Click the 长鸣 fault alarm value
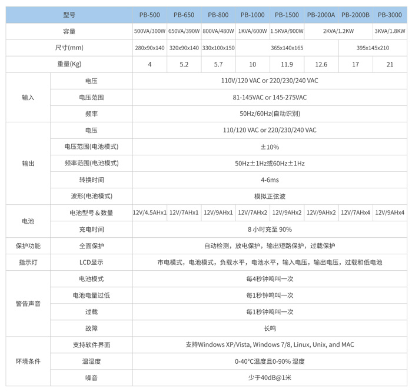This screenshot has height=392, width=412. 270,328
